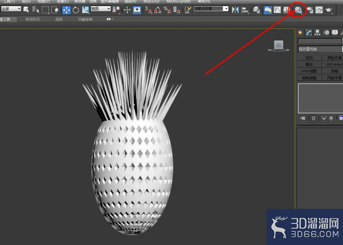Apply the 噪波 modifier button
Viewport: 343px width, 245px height.
[309, 65]
